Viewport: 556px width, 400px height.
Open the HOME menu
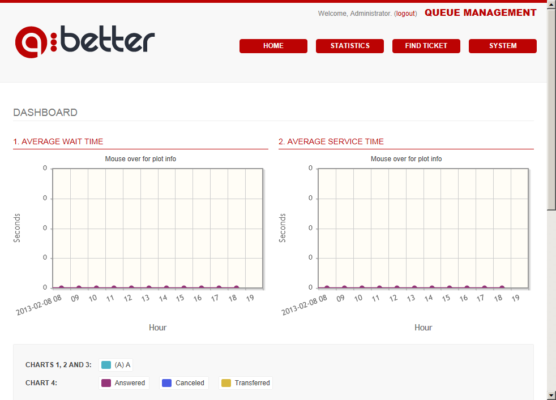pos(273,46)
